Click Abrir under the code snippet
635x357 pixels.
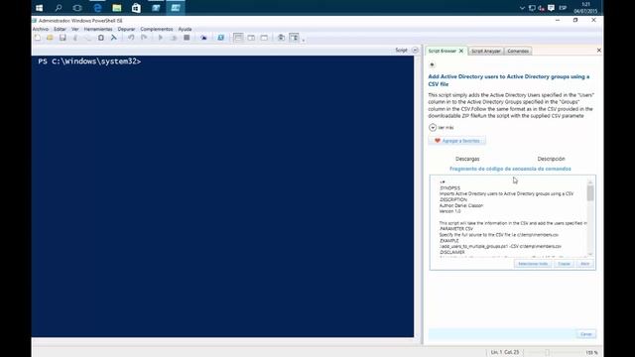(x=584, y=264)
